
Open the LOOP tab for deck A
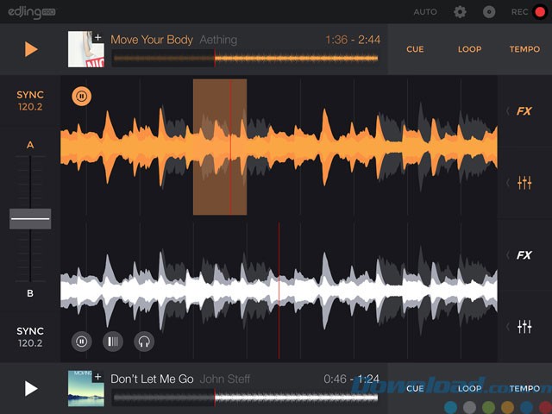[x=469, y=49]
